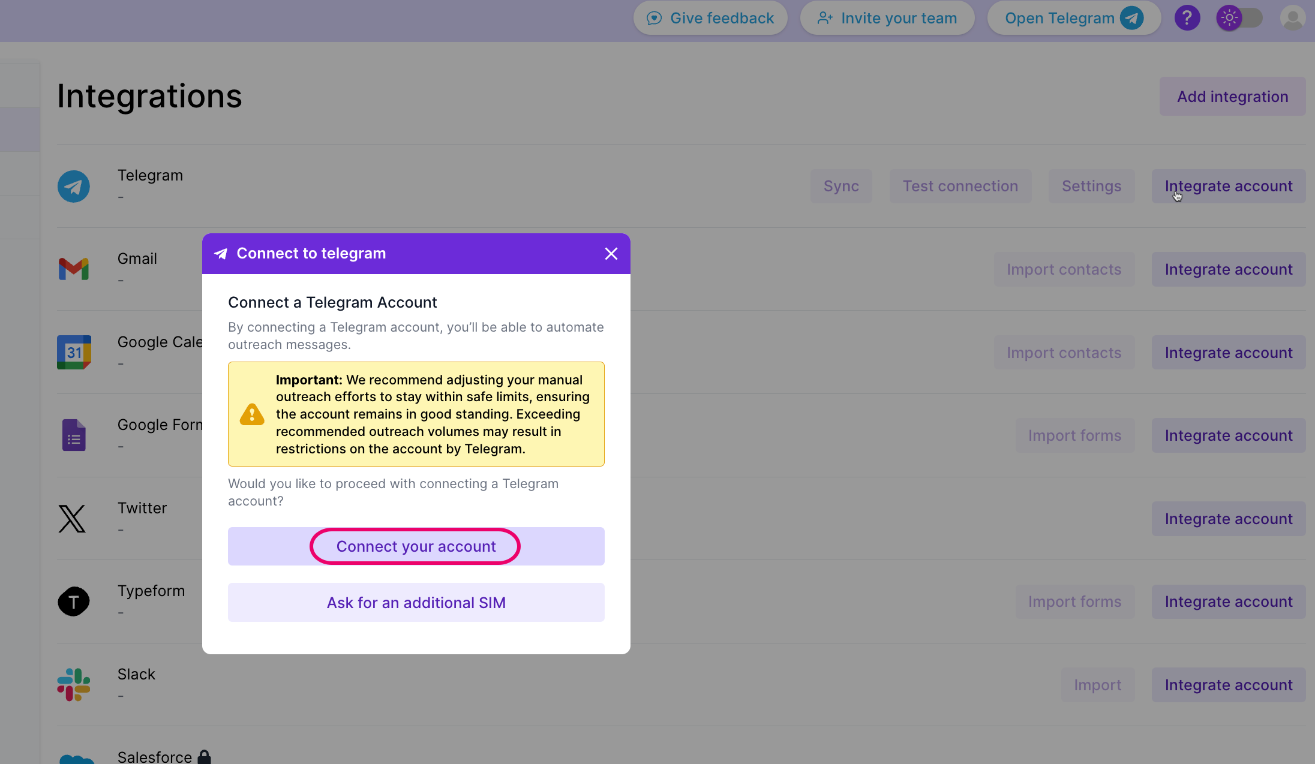The height and width of the screenshot is (764, 1315).
Task: Click Connect your account button
Action: (x=416, y=546)
